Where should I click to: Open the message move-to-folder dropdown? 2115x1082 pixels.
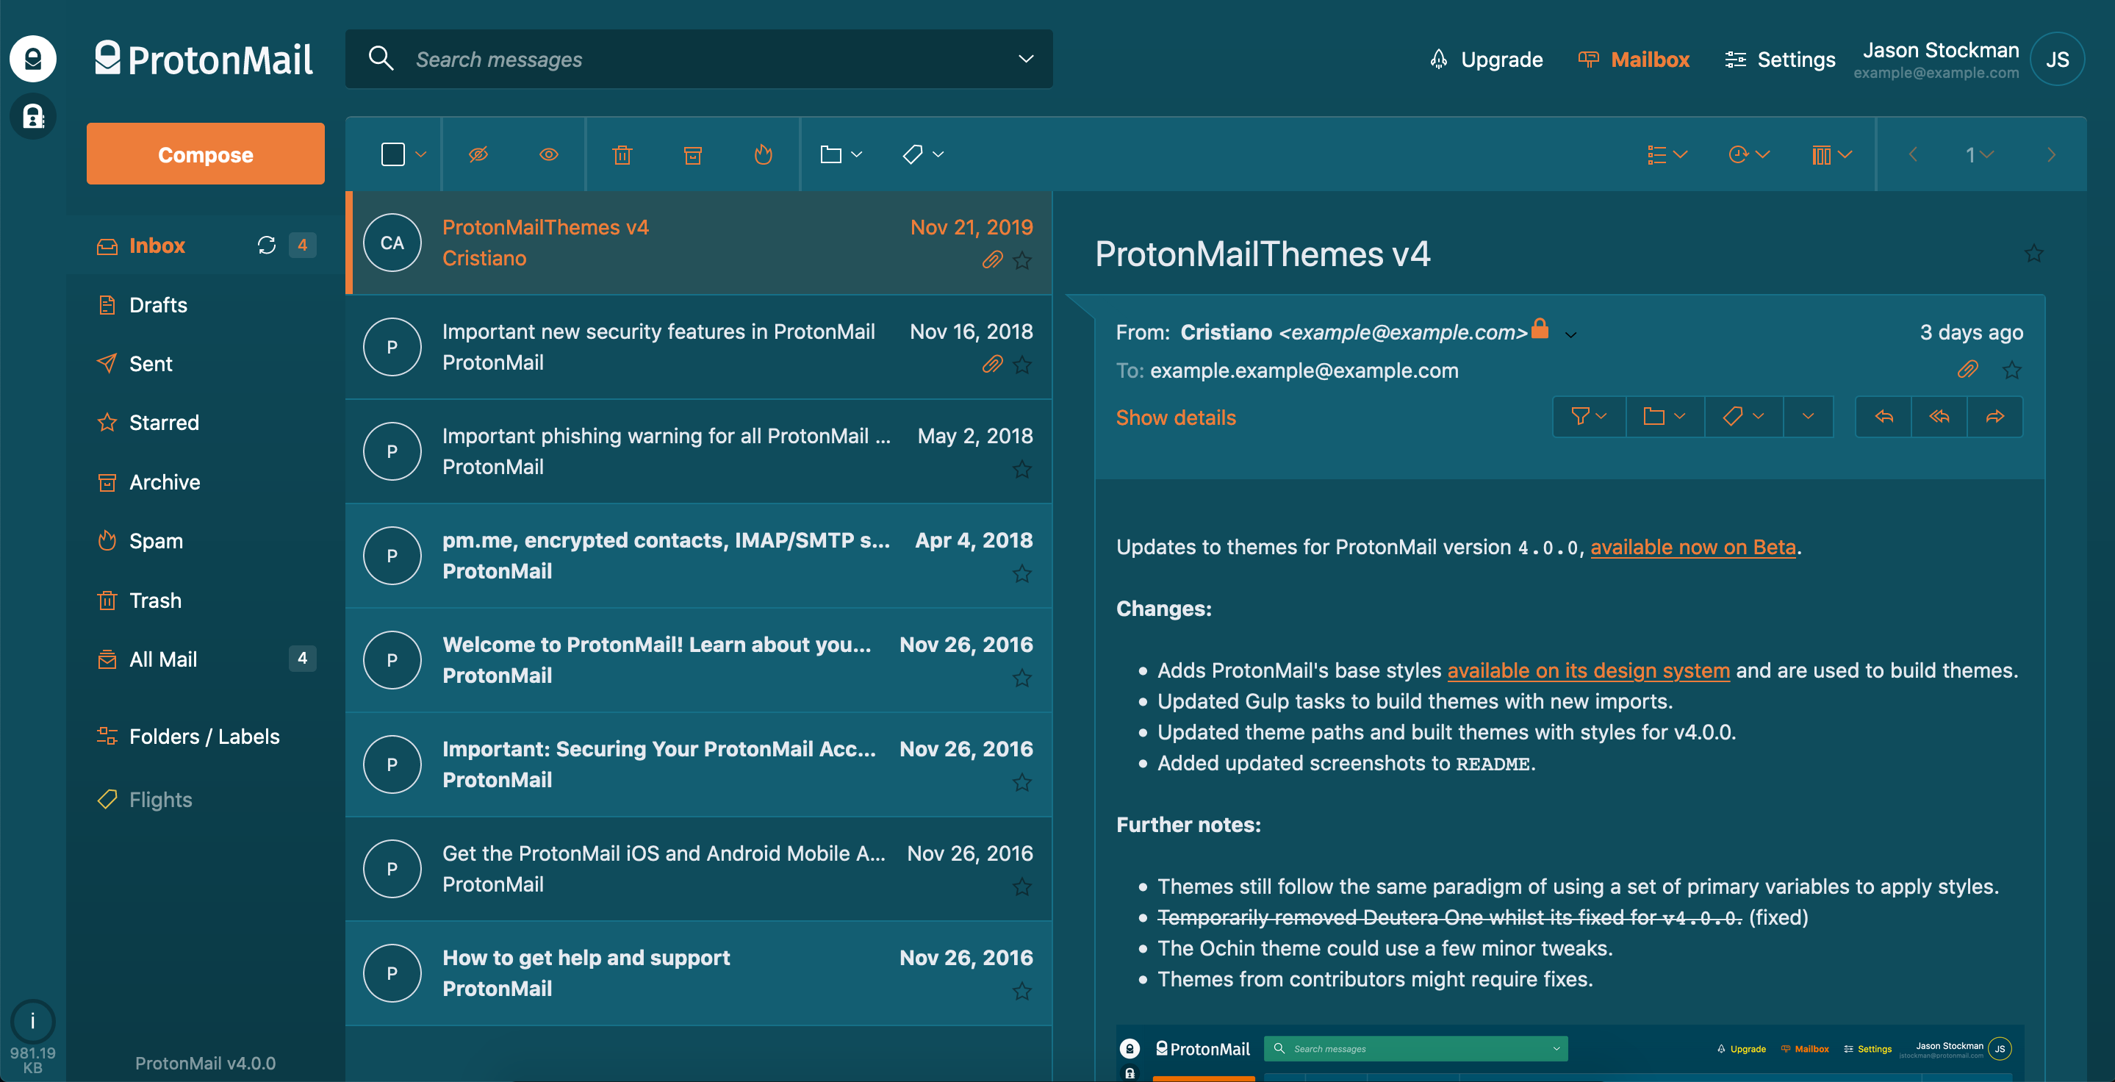tap(1665, 417)
